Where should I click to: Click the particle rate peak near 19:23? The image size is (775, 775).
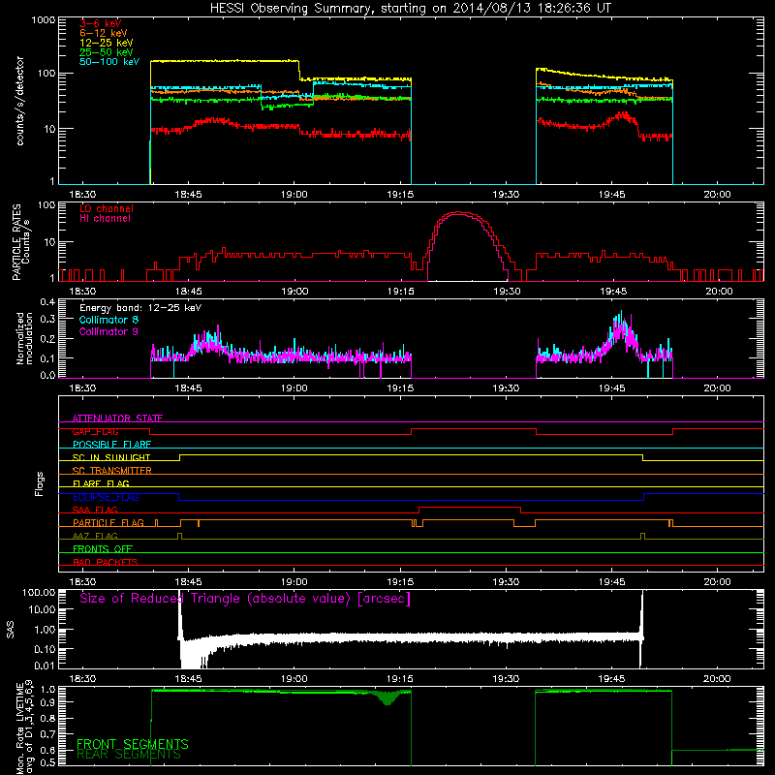coord(459,213)
